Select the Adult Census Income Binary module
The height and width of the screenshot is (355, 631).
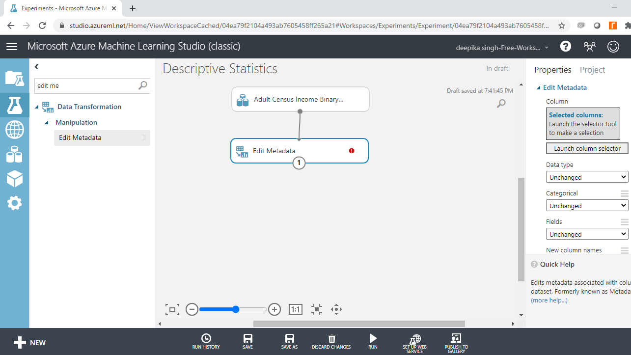(300, 99)
